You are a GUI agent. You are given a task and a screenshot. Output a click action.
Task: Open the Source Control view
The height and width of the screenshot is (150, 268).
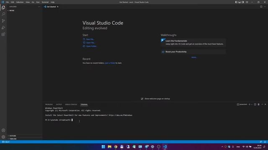point(3,21)
